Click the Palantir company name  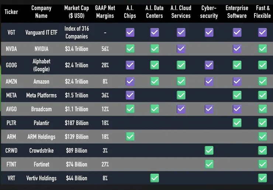click(41, 123)
